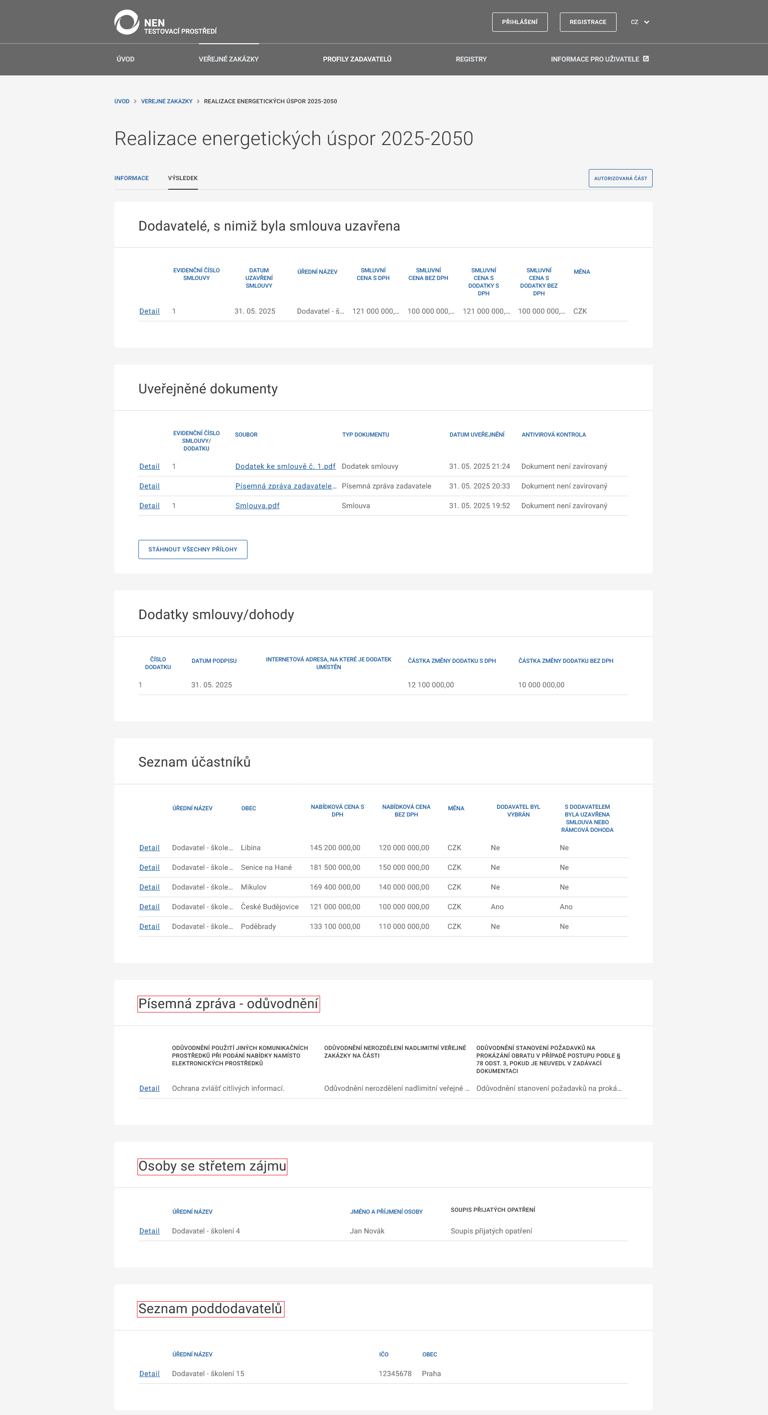
Task: Select the Výsledek tab
Action: click(183, 178)
